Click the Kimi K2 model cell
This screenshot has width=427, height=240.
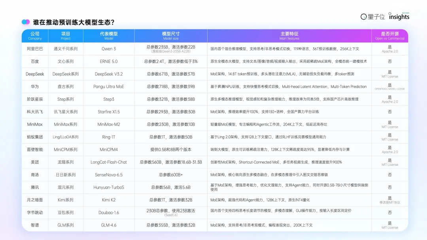pos(109,200)
